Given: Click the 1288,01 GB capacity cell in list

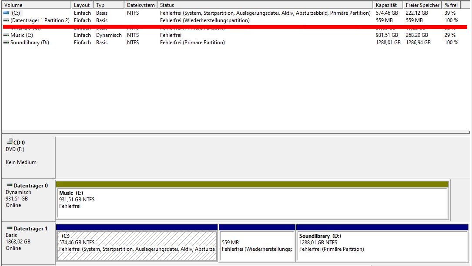Looking at the screenshot, I should (388, 43).
